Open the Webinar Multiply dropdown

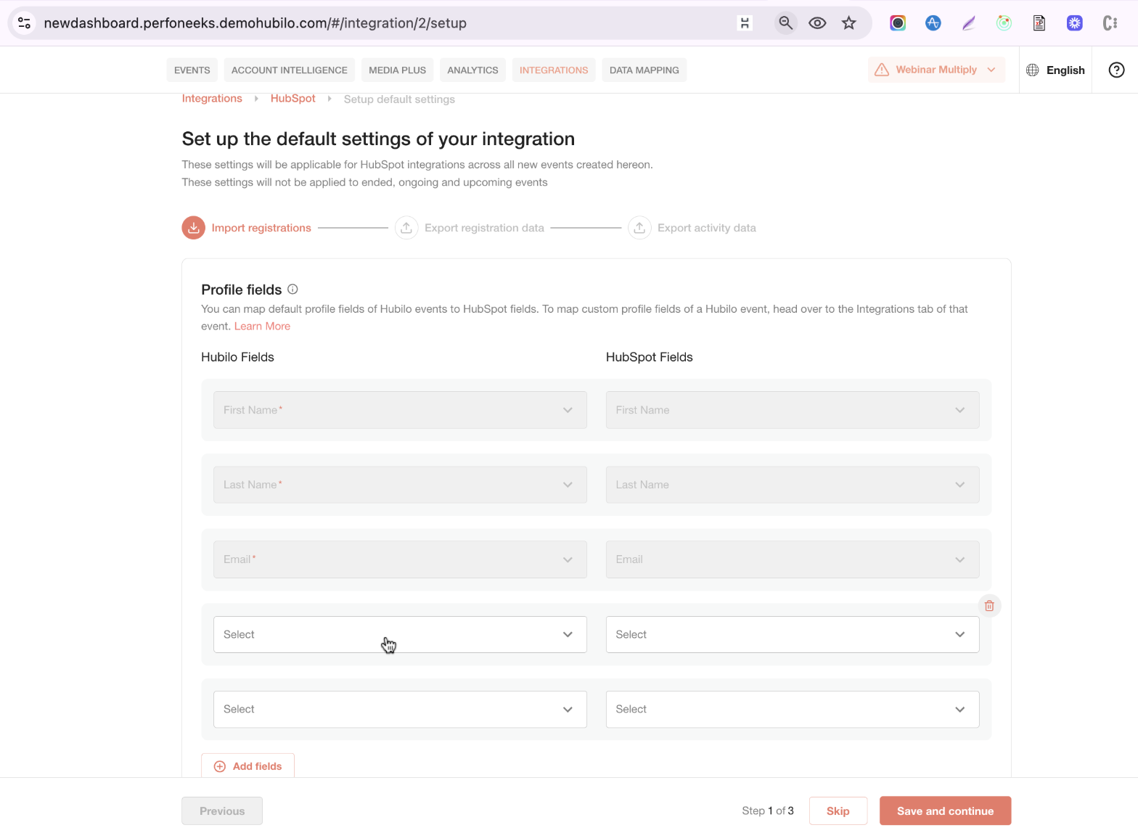click(x=936, y=70)
